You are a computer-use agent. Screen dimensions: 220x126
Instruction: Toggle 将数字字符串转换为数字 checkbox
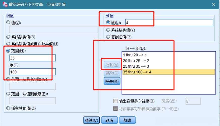[115, 109]
